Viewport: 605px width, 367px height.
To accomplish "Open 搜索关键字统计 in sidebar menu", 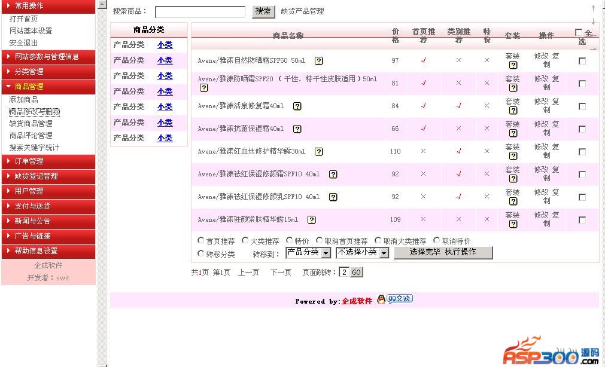I will click(34, 148).
